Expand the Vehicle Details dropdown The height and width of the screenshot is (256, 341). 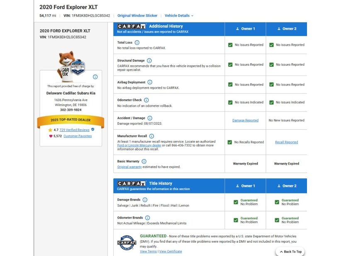[179, 16]
